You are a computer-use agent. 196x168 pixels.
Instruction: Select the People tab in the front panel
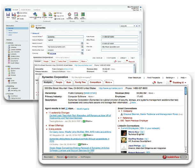(59, 82)
